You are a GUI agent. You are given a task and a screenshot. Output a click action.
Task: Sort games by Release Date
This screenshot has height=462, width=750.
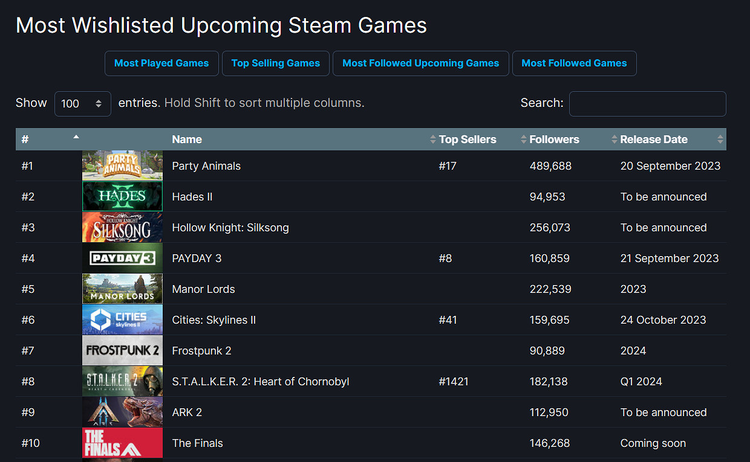pos(654,139)
